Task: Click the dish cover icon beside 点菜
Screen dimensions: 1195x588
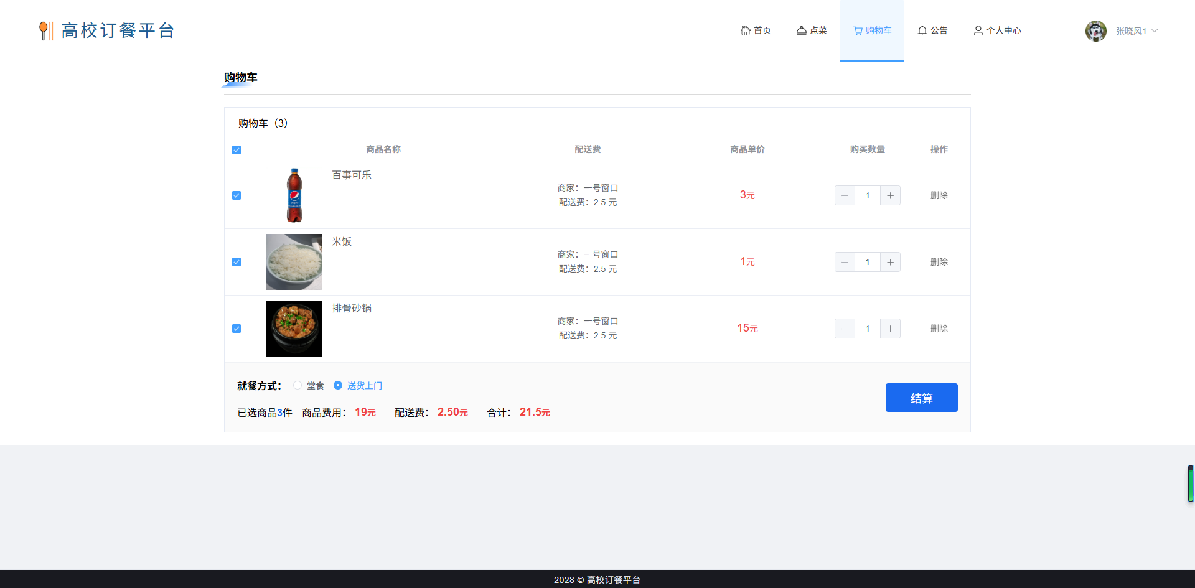Action: coord(802,30)
